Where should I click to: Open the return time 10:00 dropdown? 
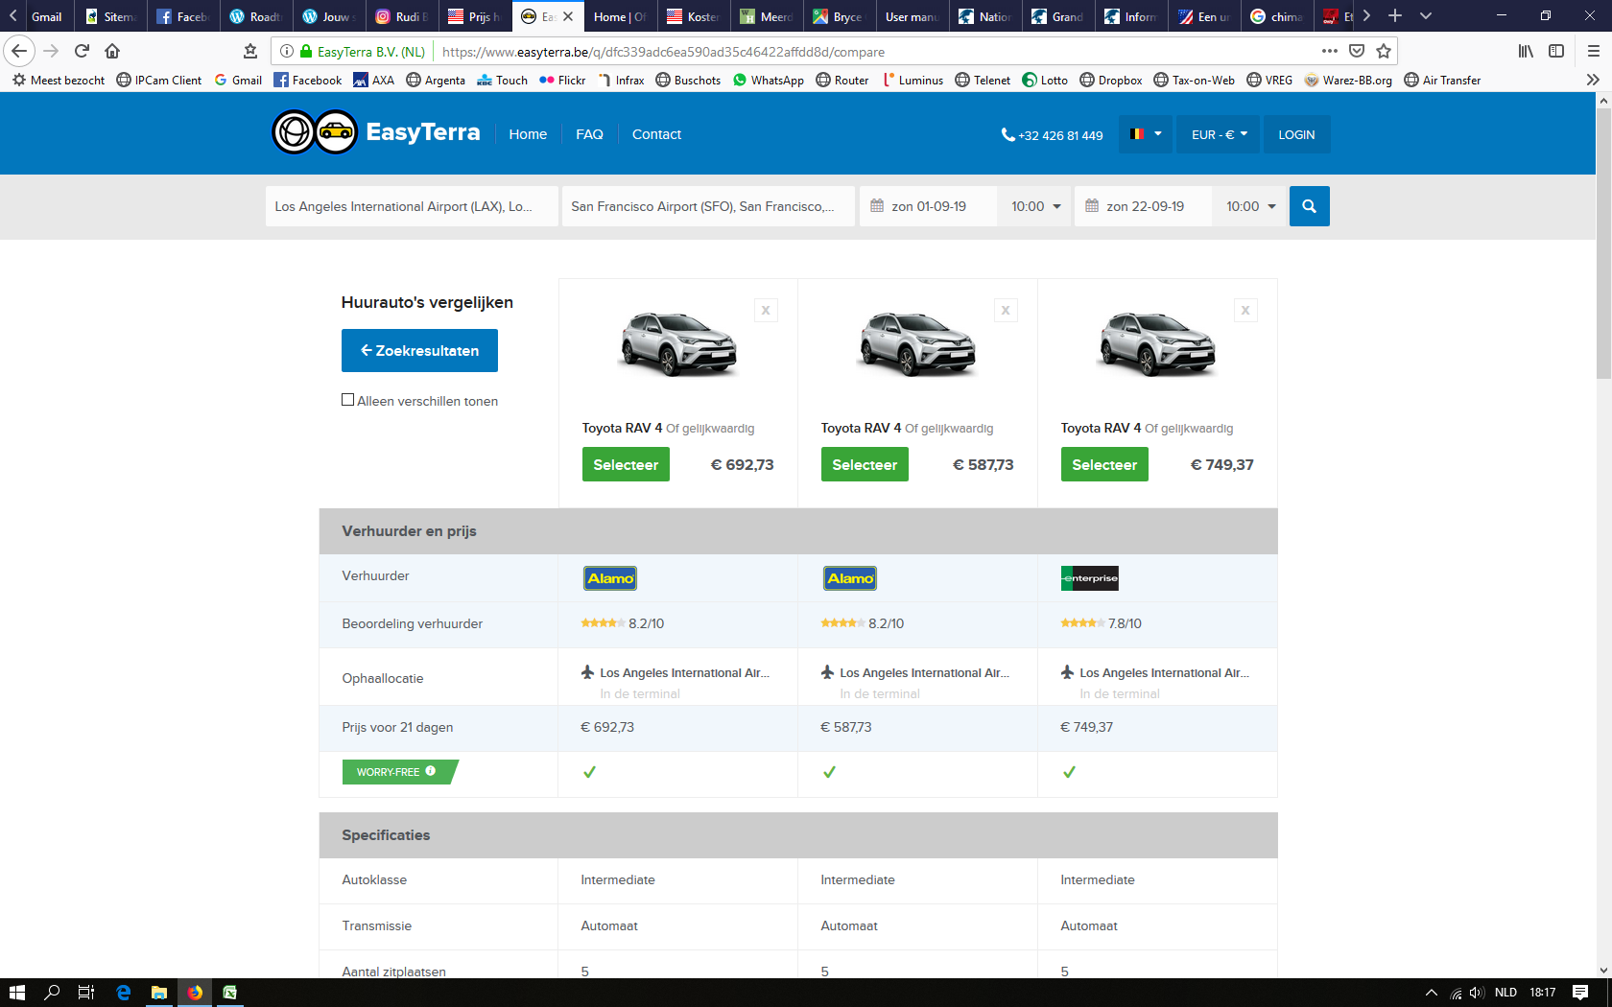tap(1250, 206)
